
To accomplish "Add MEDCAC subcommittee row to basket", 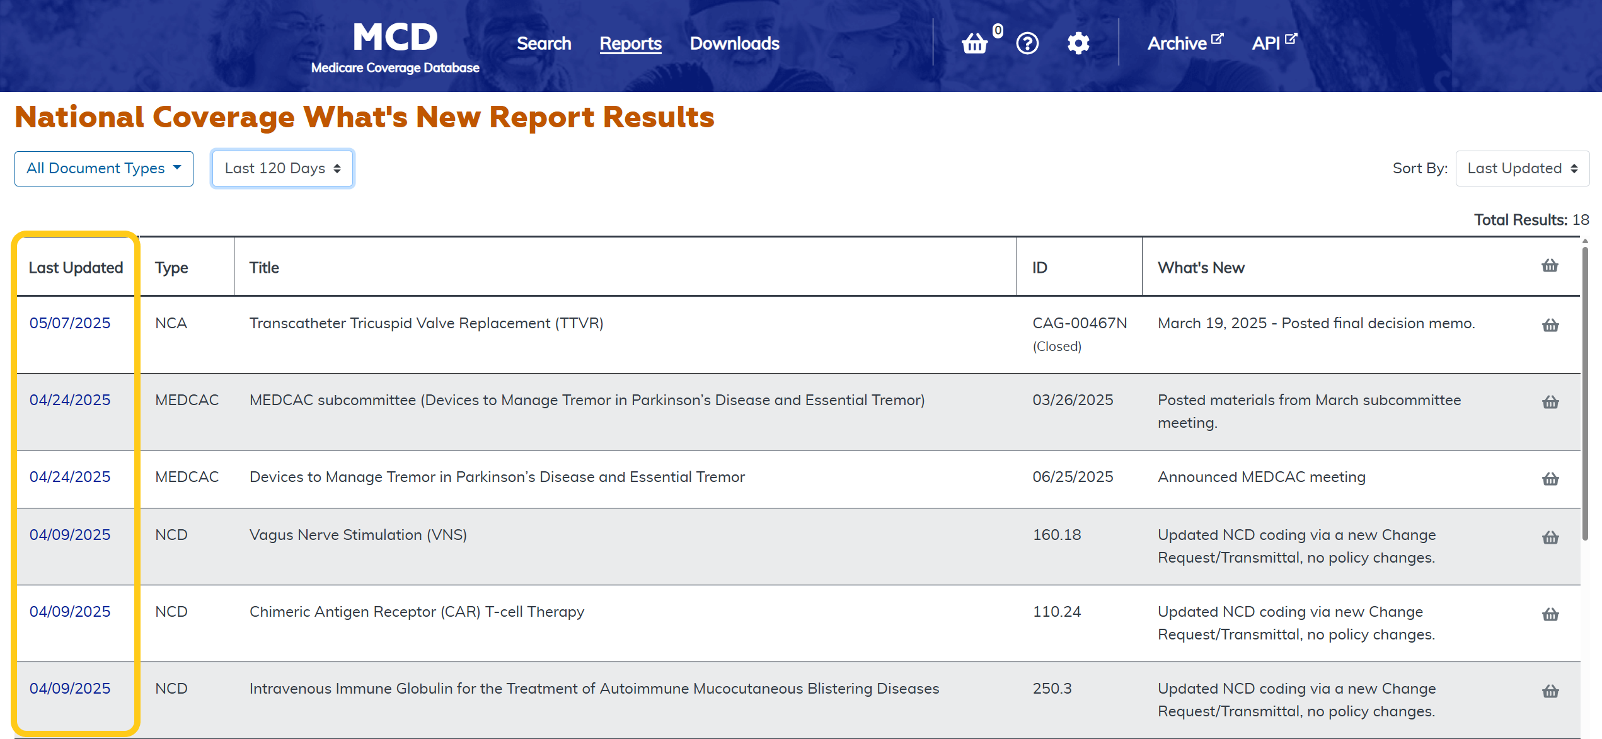I will tap(1550, 403).
